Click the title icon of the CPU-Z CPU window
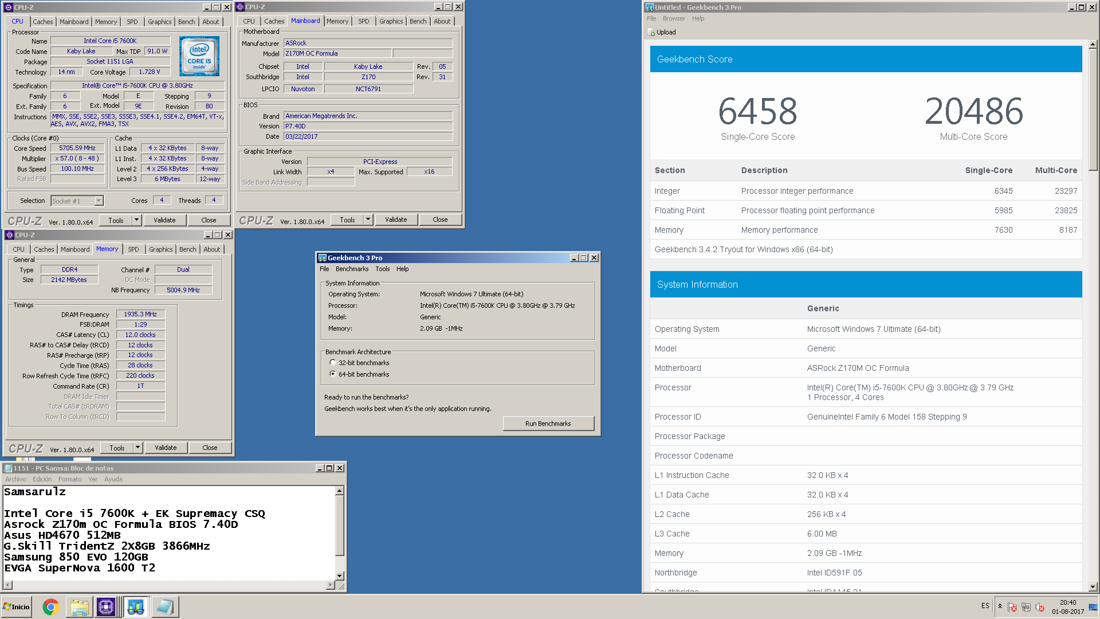Image resolution: width=1100 pixels, height=619 pixels. [x=9, y=7]
